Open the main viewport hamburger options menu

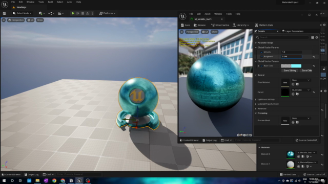tap(4, 20)
